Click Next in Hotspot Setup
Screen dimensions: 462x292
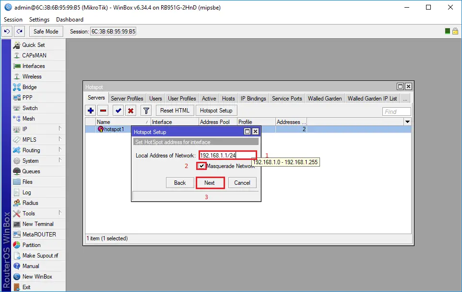point(210,183)
